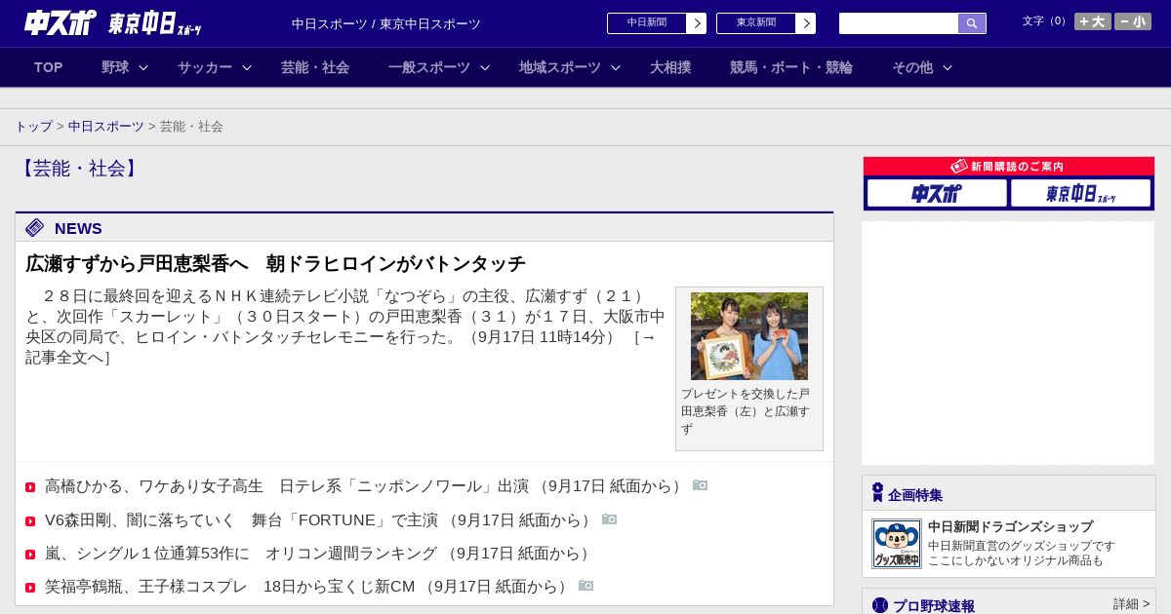The width and height of the screenshot is (1171, 614).
Task: Select the 芸能・社会 menu item
Action: click(x=315, y=67)
